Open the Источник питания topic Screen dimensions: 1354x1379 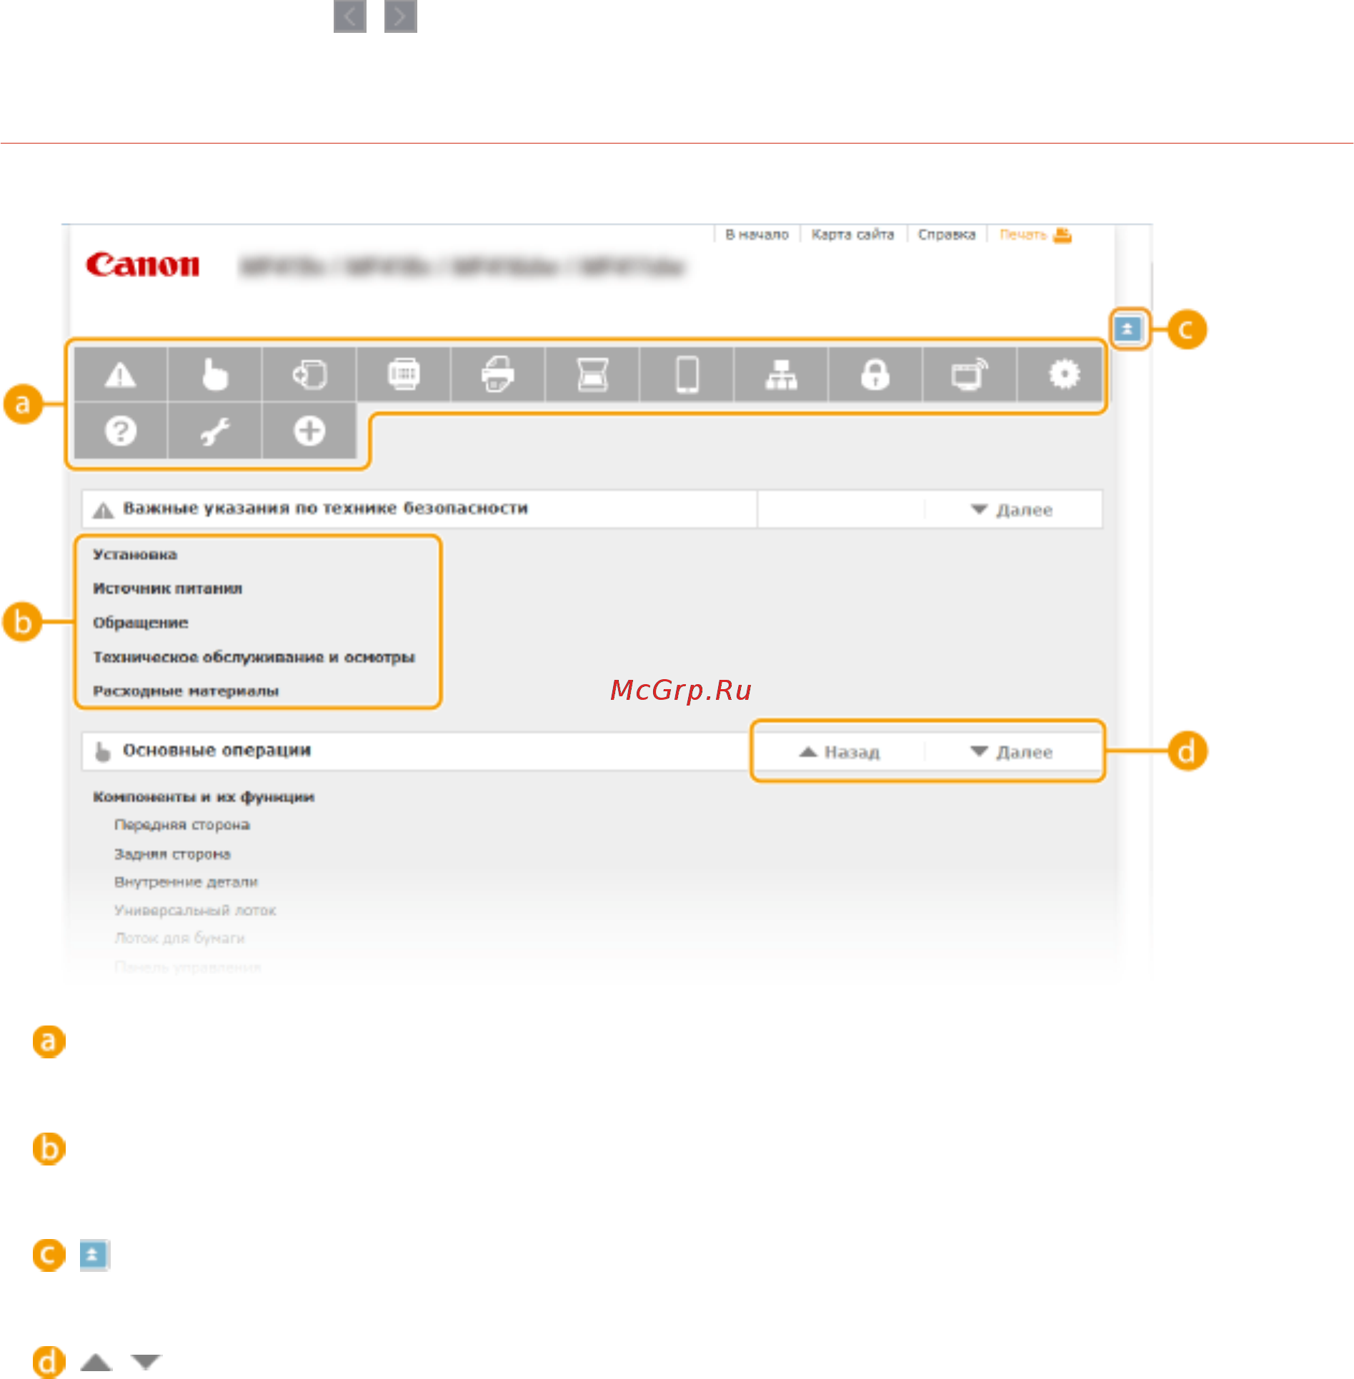pos(168,588)
